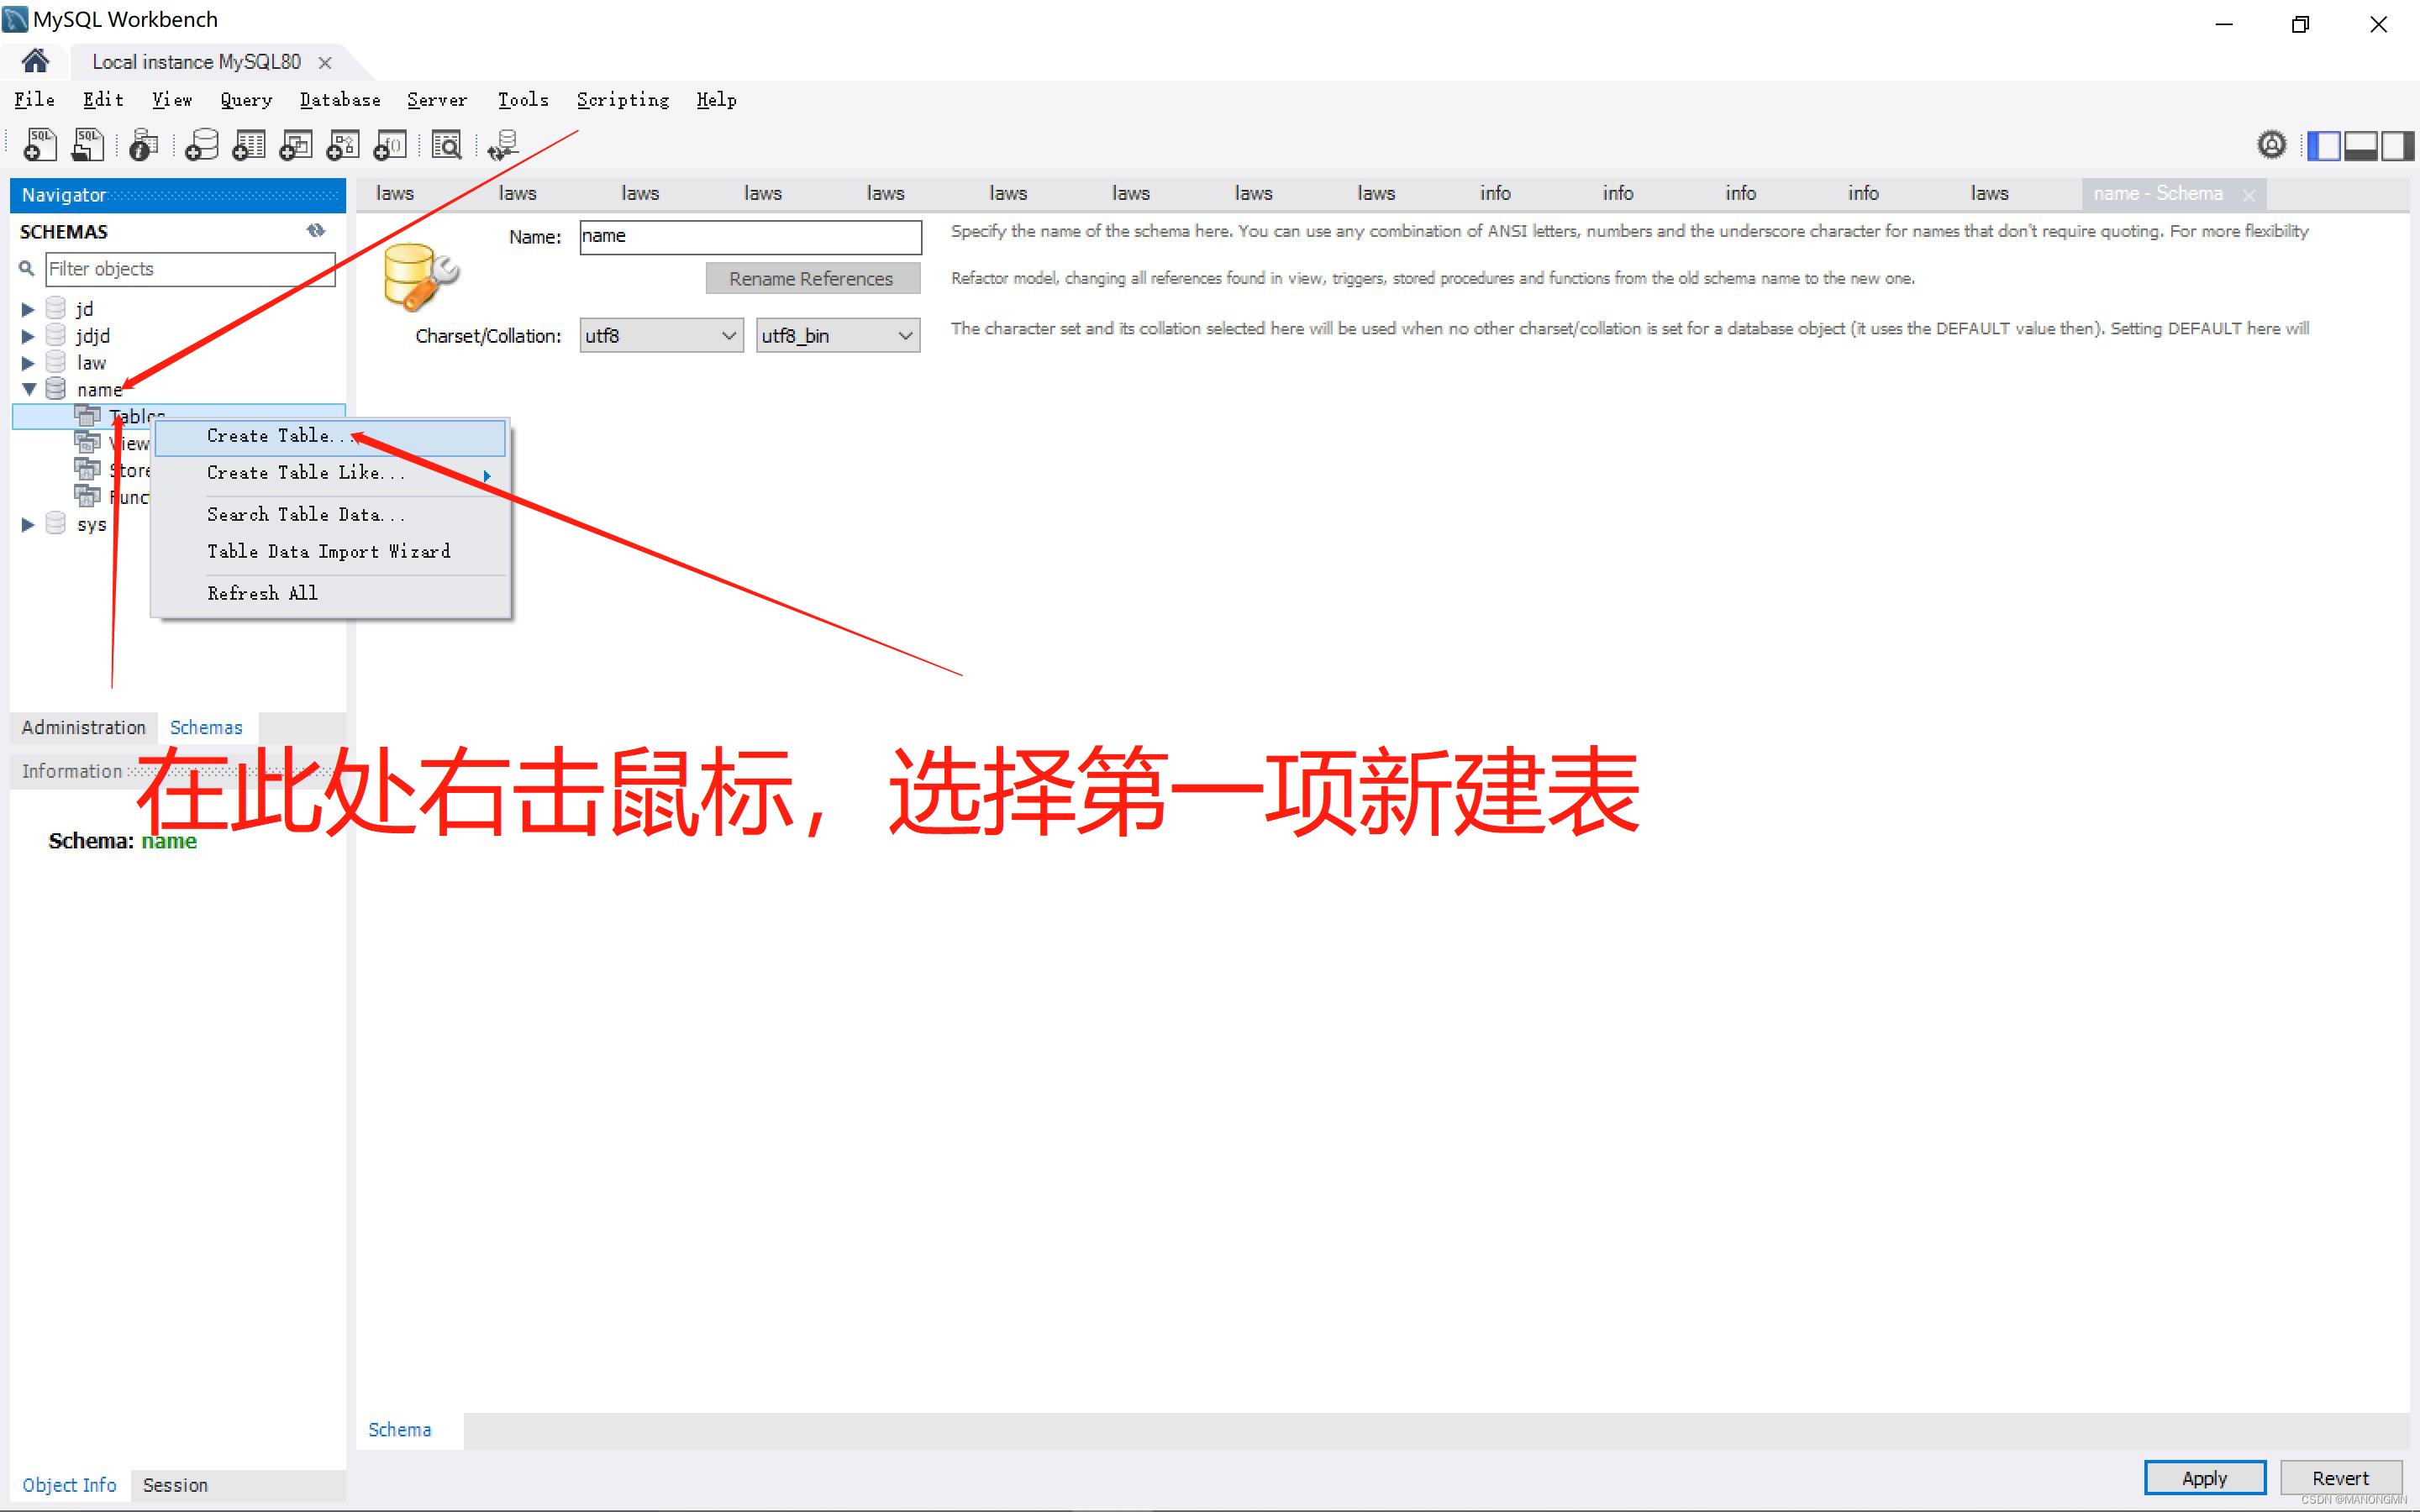Switch to the name - Schema tab
Viewport: 2420px width, 1512px height.
[2158, 194]
